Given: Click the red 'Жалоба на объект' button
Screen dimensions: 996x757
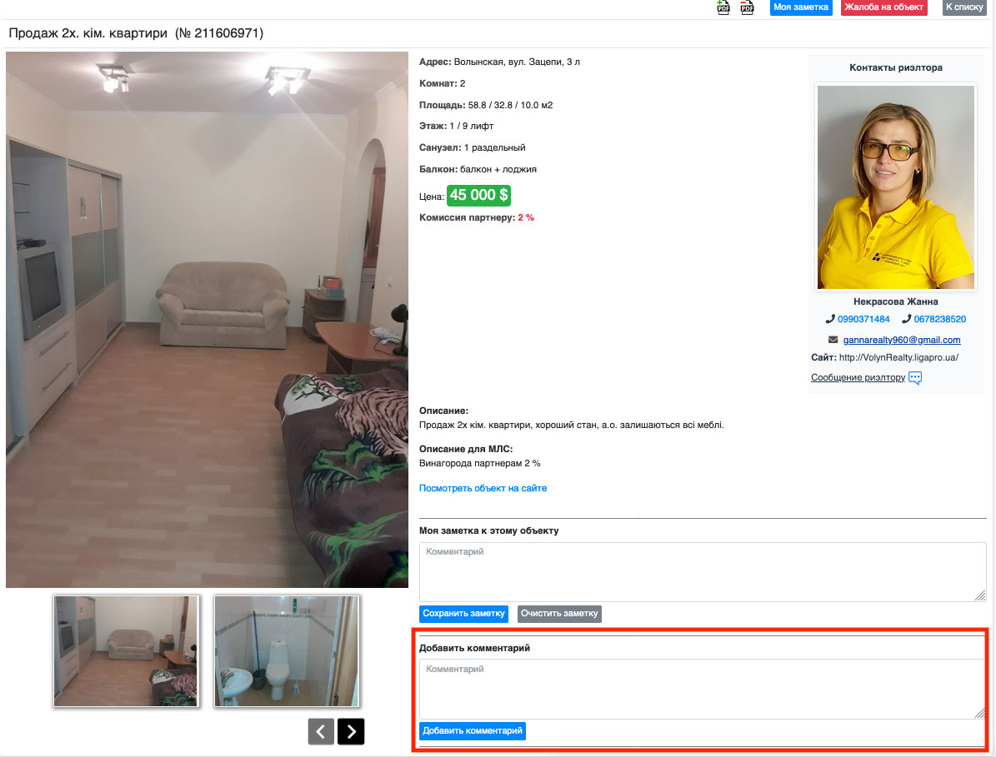Looking at the screenshot, I should coord(883,7).
